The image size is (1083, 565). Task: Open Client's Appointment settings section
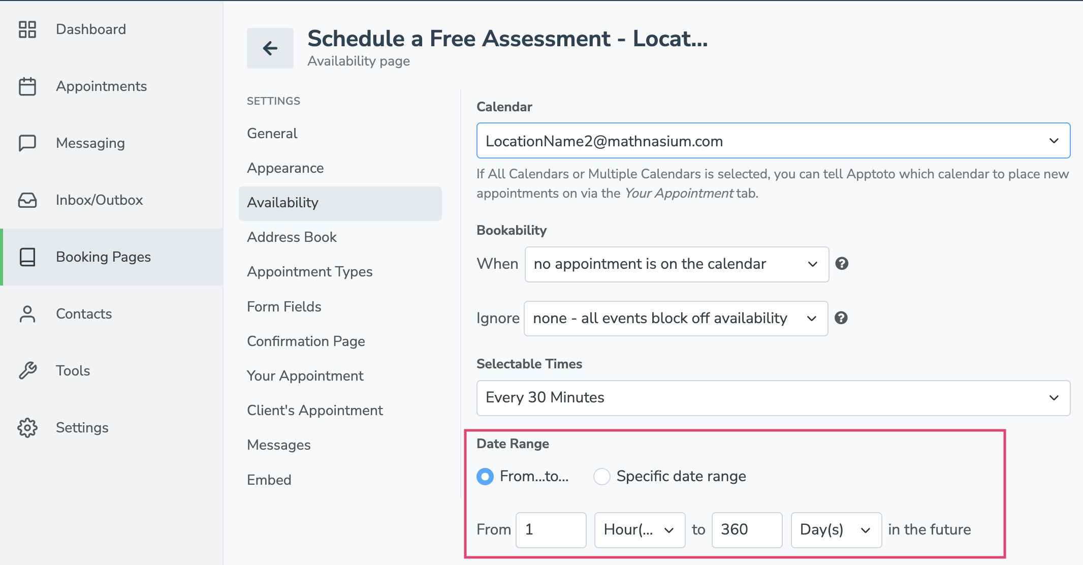(x=340, y=411)
